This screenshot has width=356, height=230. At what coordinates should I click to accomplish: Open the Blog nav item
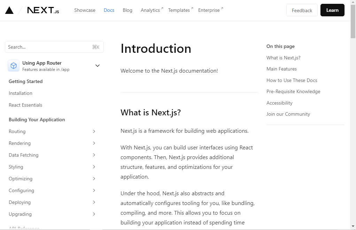click(x=127, y=10)
